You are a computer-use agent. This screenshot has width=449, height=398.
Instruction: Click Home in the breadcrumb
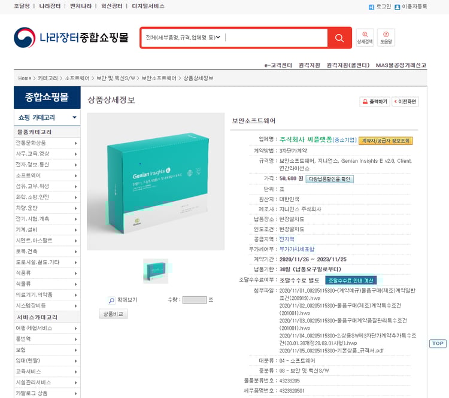click(x=25, y=78)
